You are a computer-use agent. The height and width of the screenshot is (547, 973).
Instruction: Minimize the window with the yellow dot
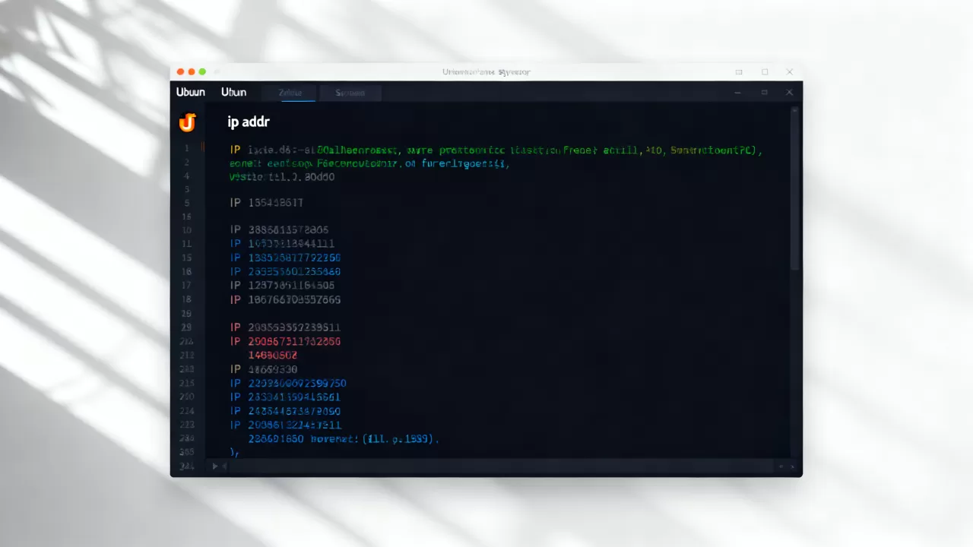point(192,71)
